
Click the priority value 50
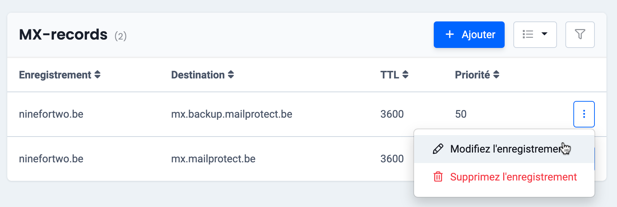(461, 114)
